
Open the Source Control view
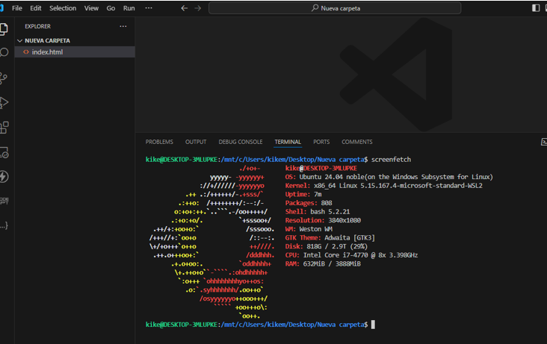(x=4, y=78)
